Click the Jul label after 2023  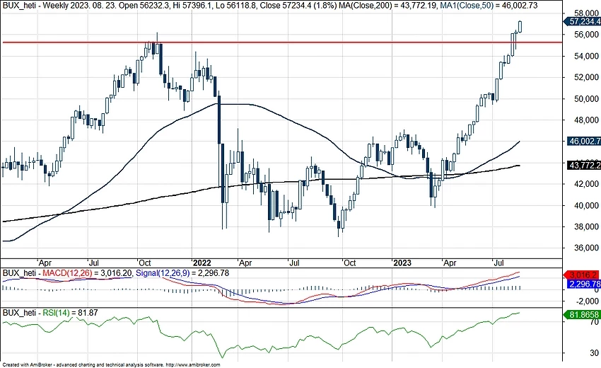point(498,263)
